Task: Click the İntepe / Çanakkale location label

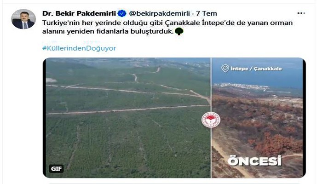Action: pyautogui.click(x=256, y=69)
